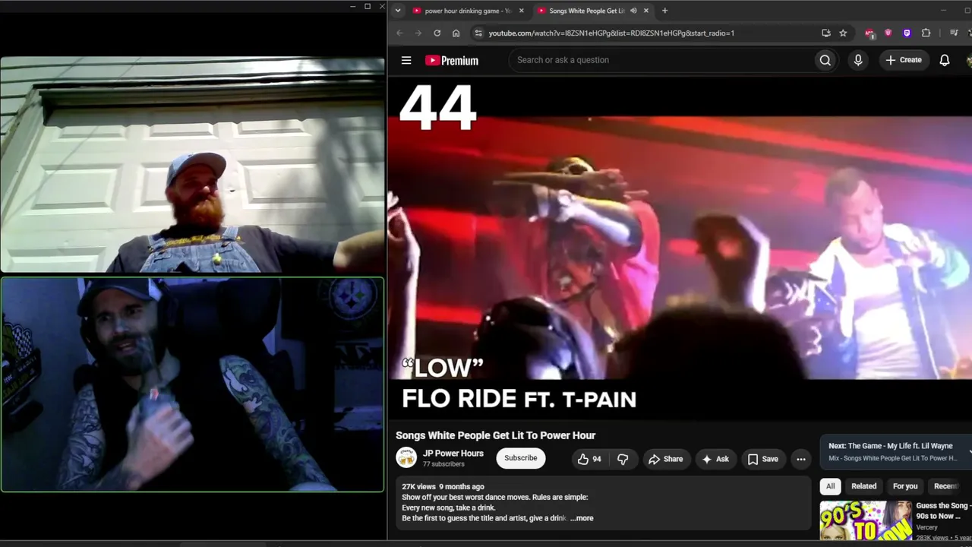Save video to a playlist
The height and width of the screenshot is (547, 972).
(x=763, y=459)
